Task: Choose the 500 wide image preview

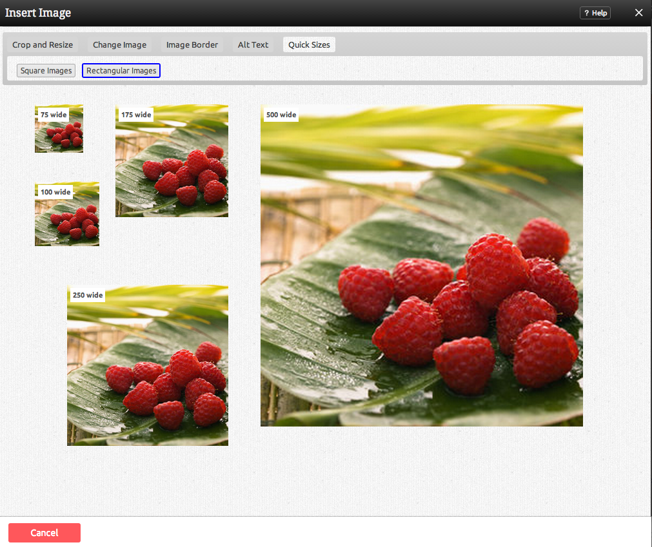Action: (x=421, y=271)
